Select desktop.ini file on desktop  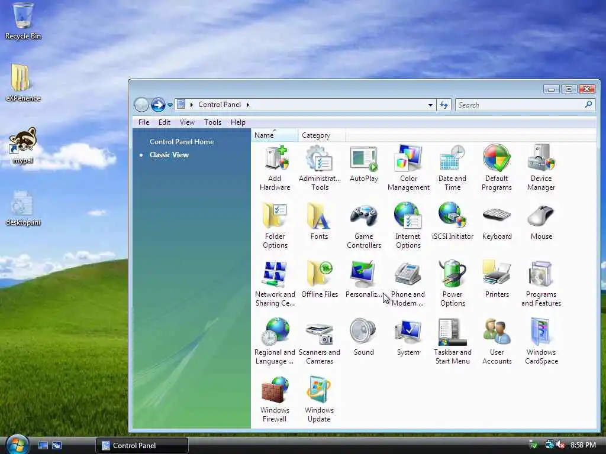23,209
